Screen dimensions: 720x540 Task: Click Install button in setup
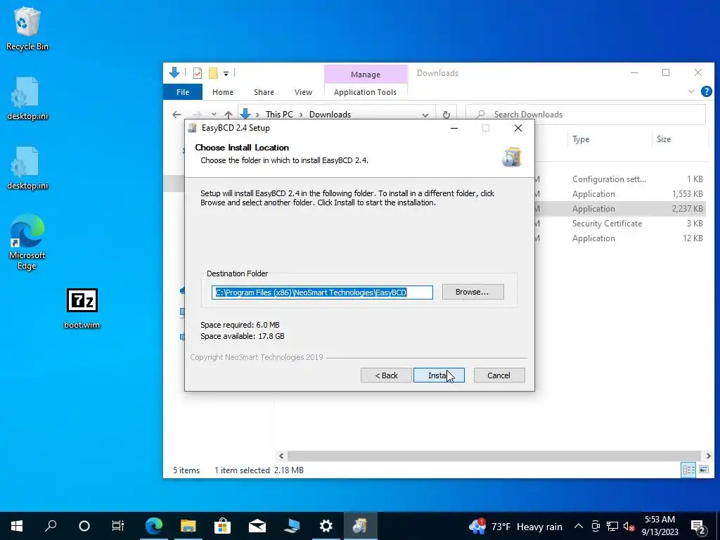coord(439,375)
